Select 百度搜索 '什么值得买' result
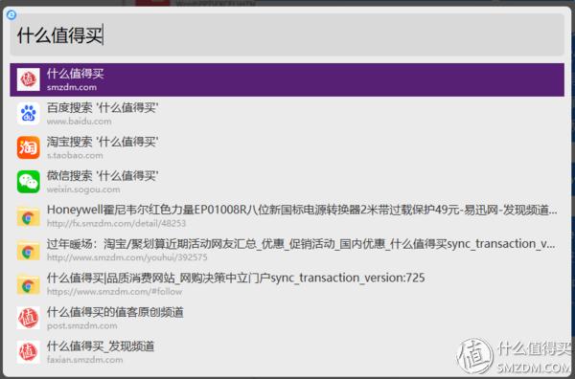 click(287, 114)
